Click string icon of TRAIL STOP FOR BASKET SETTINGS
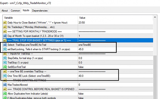The height and width of the screenshot is (99, 160). (5, 40)
